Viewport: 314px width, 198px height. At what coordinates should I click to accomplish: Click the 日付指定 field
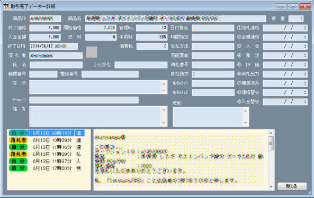click(213, 28)
